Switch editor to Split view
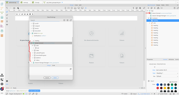This screenshot has height=95, width=179. tap(80, 5)
